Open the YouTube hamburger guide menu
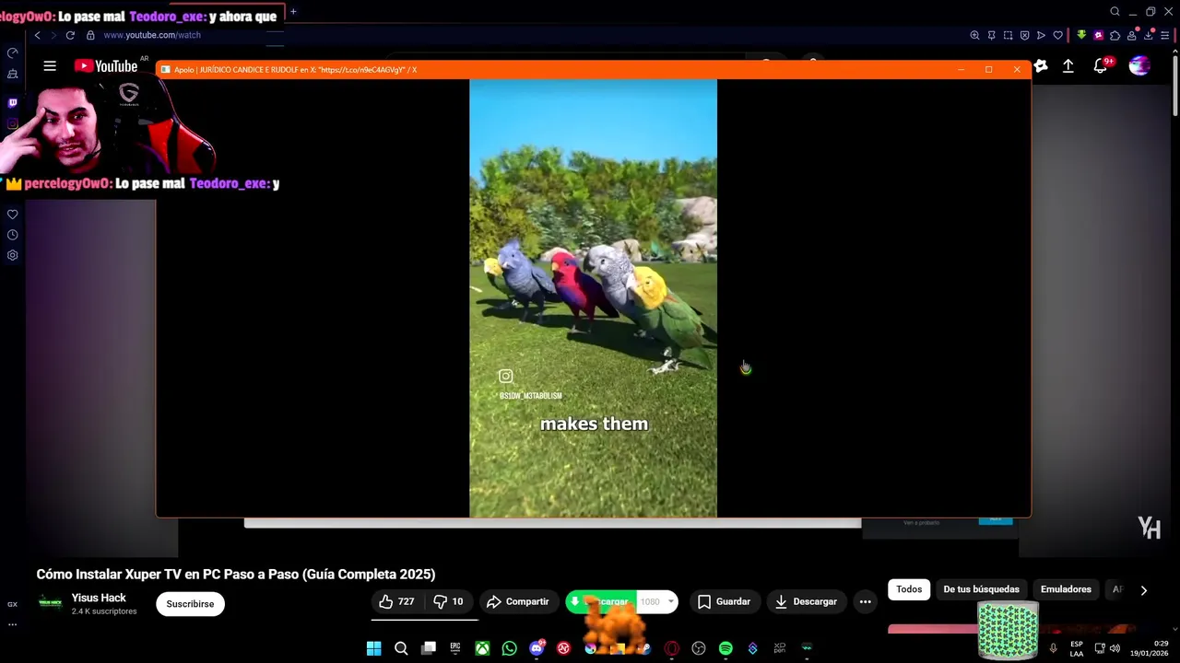This screenshot has height=663, width=1180. [50, 65]
